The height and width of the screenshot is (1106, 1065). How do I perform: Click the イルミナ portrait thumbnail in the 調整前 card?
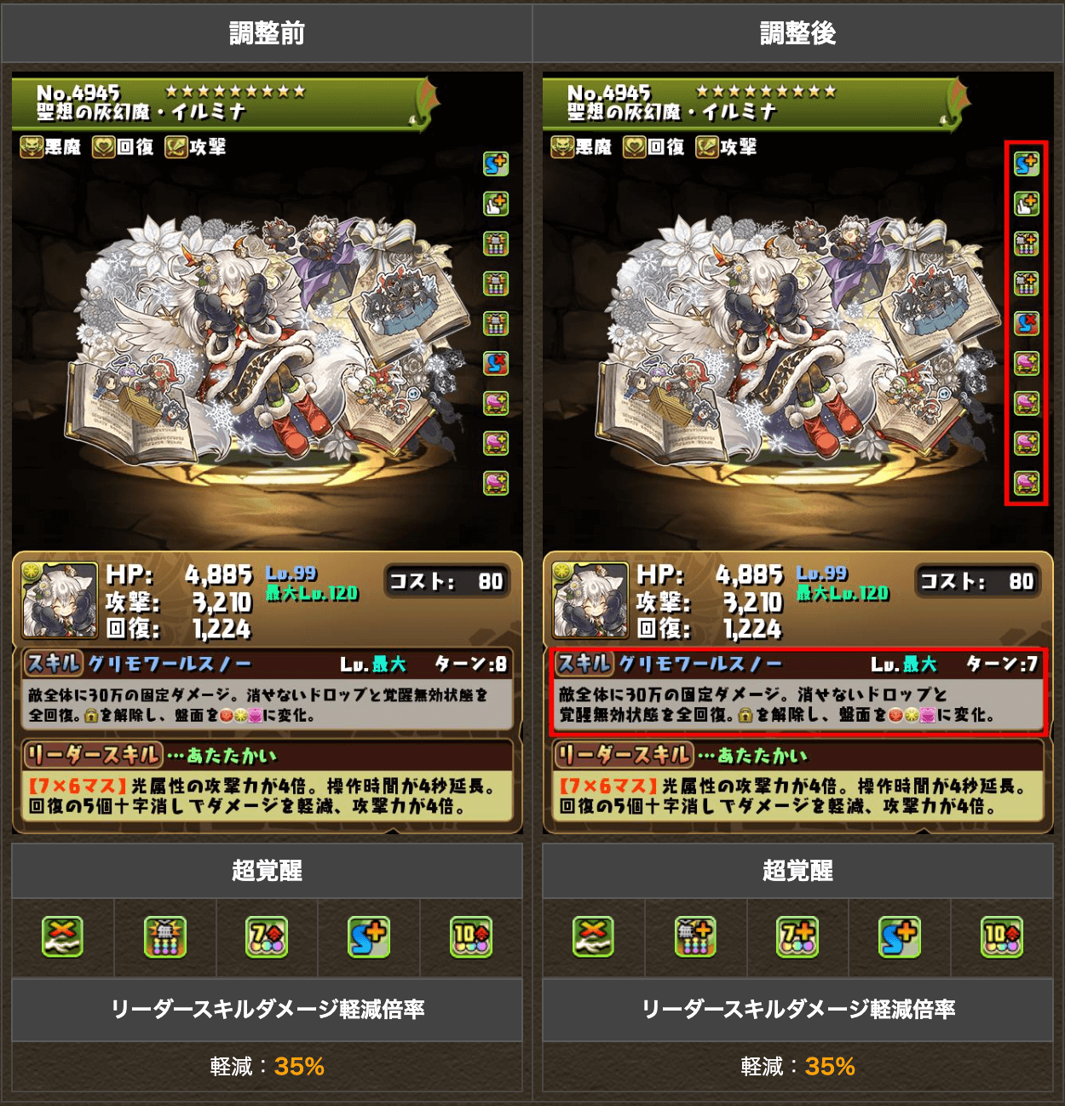(60, 601)
